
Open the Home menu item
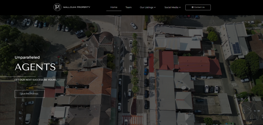pyautogui.click(x=114, y=7)
